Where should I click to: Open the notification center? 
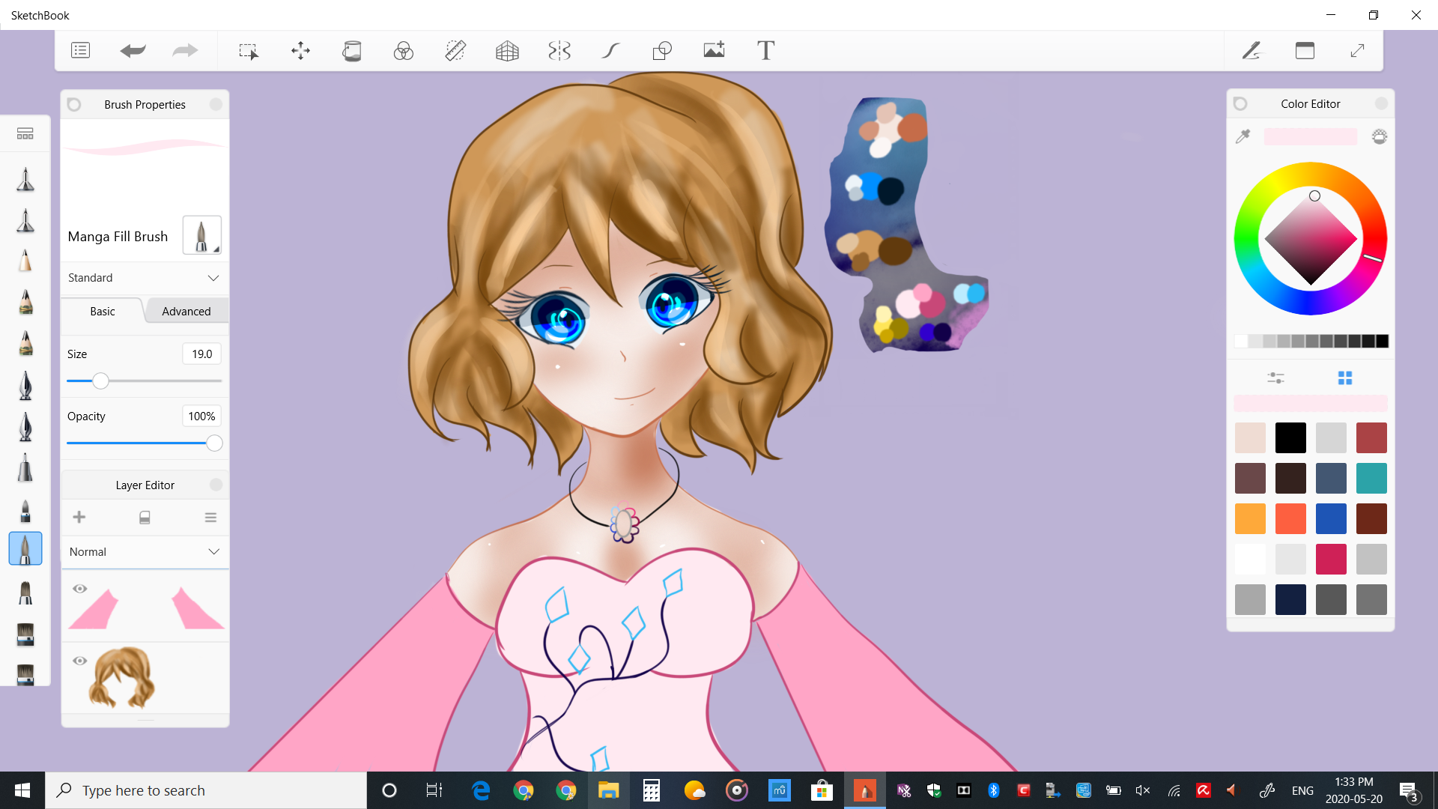click(1408, 790)
